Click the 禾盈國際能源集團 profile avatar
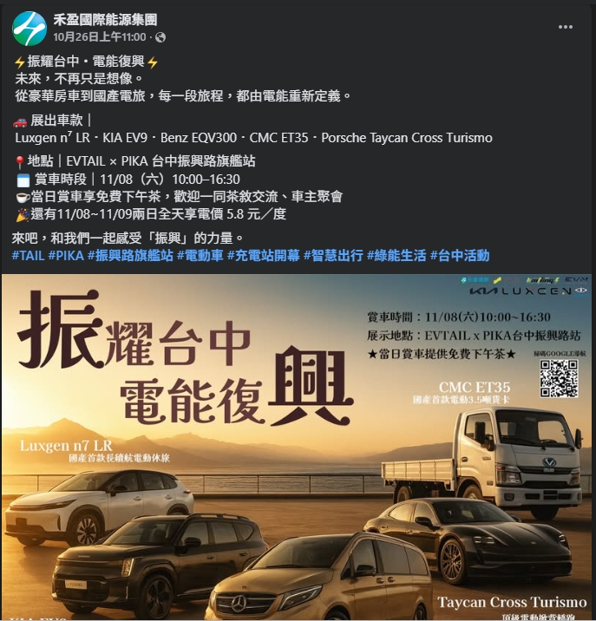The image size is (596, 621). pos(29,29)
